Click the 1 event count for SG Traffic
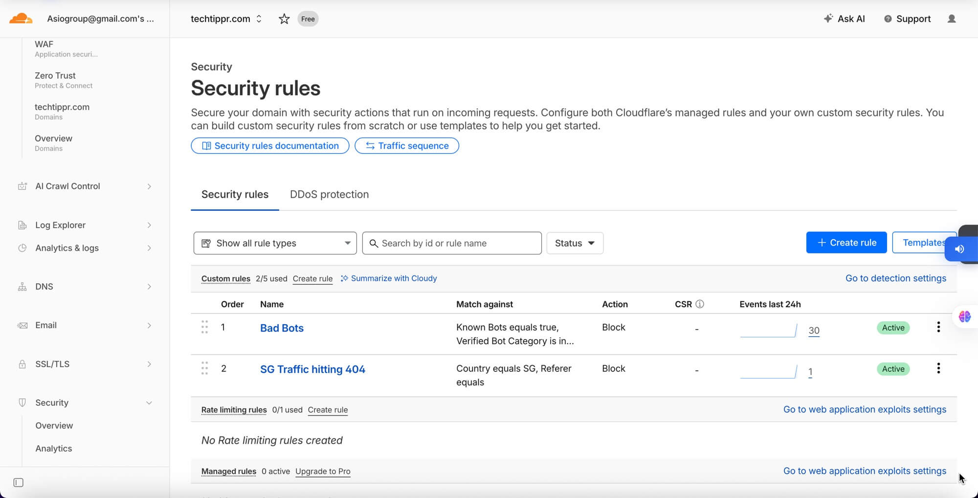This screenshot has height=498, width=978. [x=810, y=372]
